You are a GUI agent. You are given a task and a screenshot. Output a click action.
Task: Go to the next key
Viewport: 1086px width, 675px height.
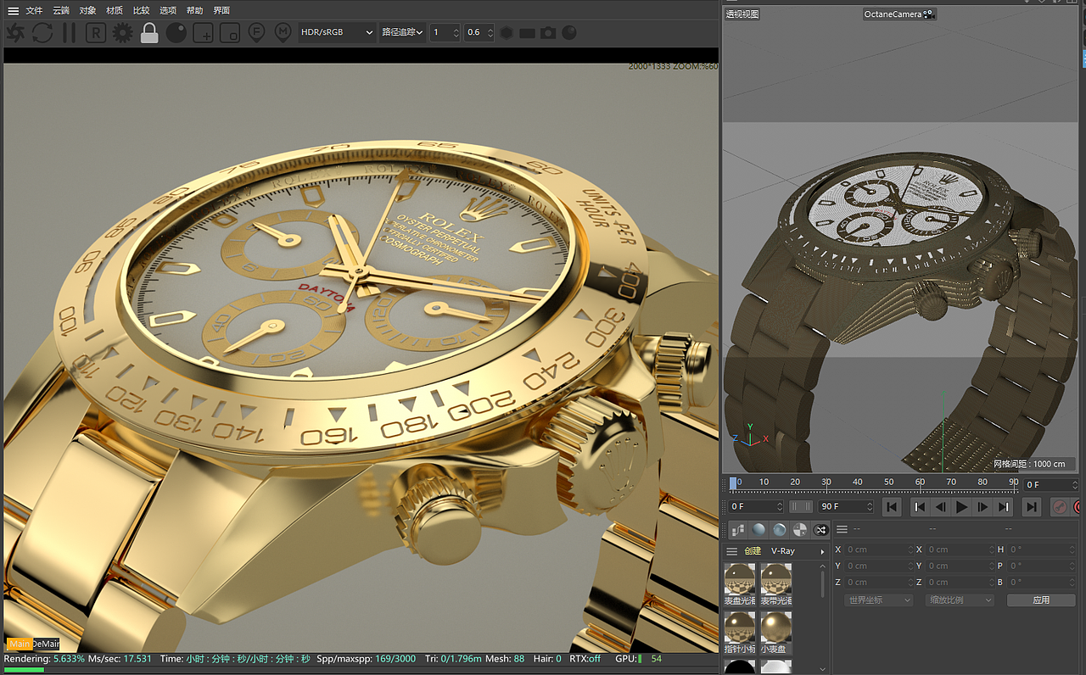(1004, 507)
